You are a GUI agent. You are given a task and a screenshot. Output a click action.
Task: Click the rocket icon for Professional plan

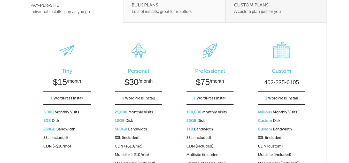click(x=210, y=50)
